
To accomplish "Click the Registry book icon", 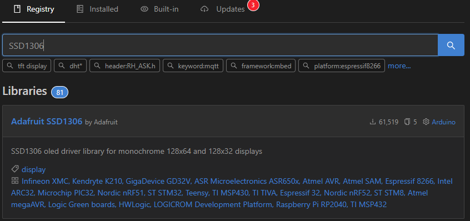I will coord(17,9).
